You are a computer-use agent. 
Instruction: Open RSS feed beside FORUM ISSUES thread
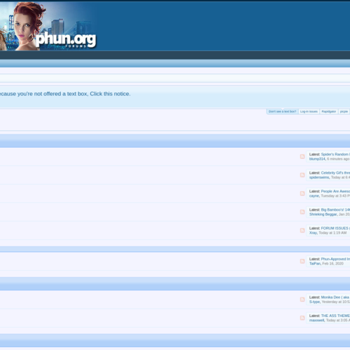click(302, 230)
